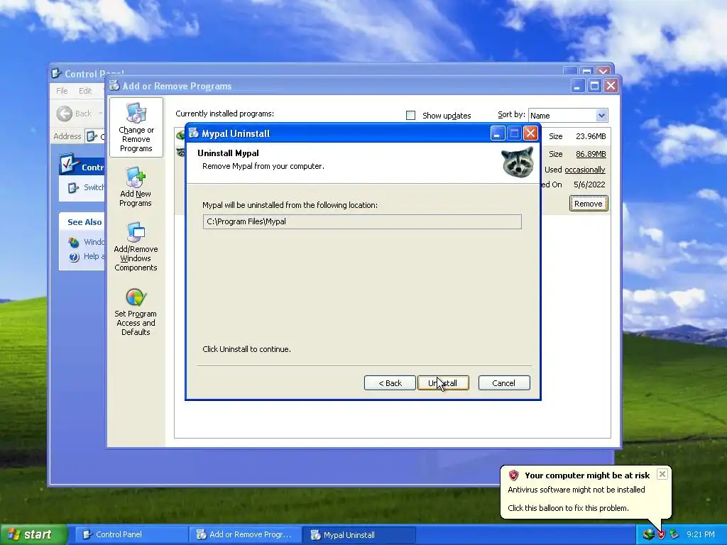
Task: Open the File menu in Control Panel
Action: (x=62, y=91)
